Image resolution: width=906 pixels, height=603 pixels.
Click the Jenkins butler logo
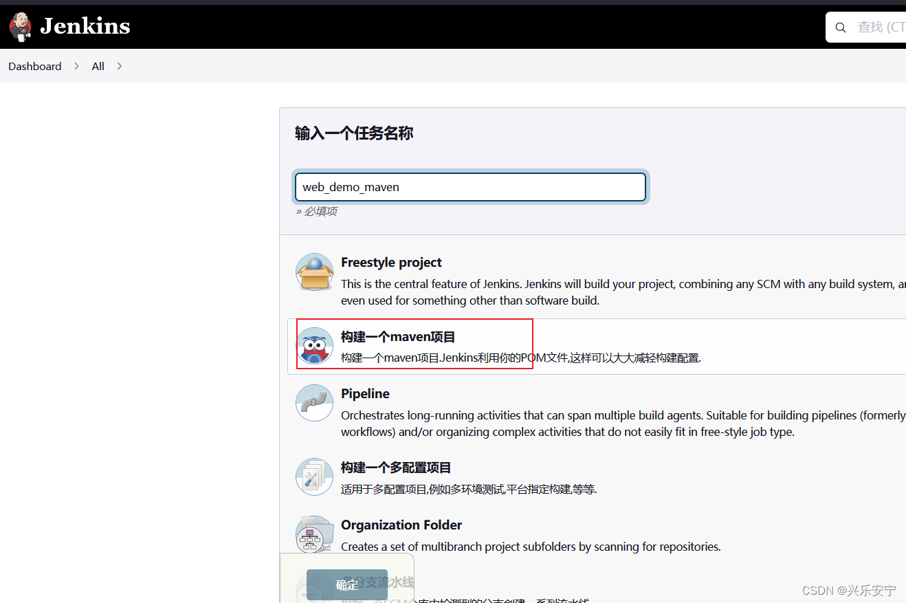coord(21,26)
